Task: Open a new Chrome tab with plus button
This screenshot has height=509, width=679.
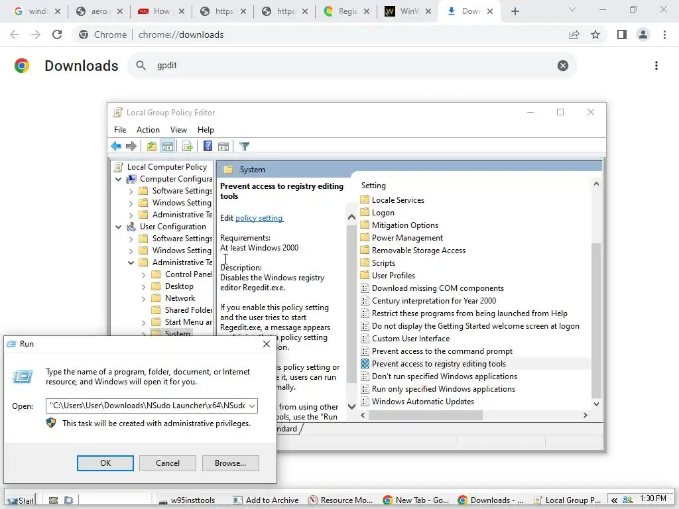Action: pyautogui.click(x=515, y=11)
